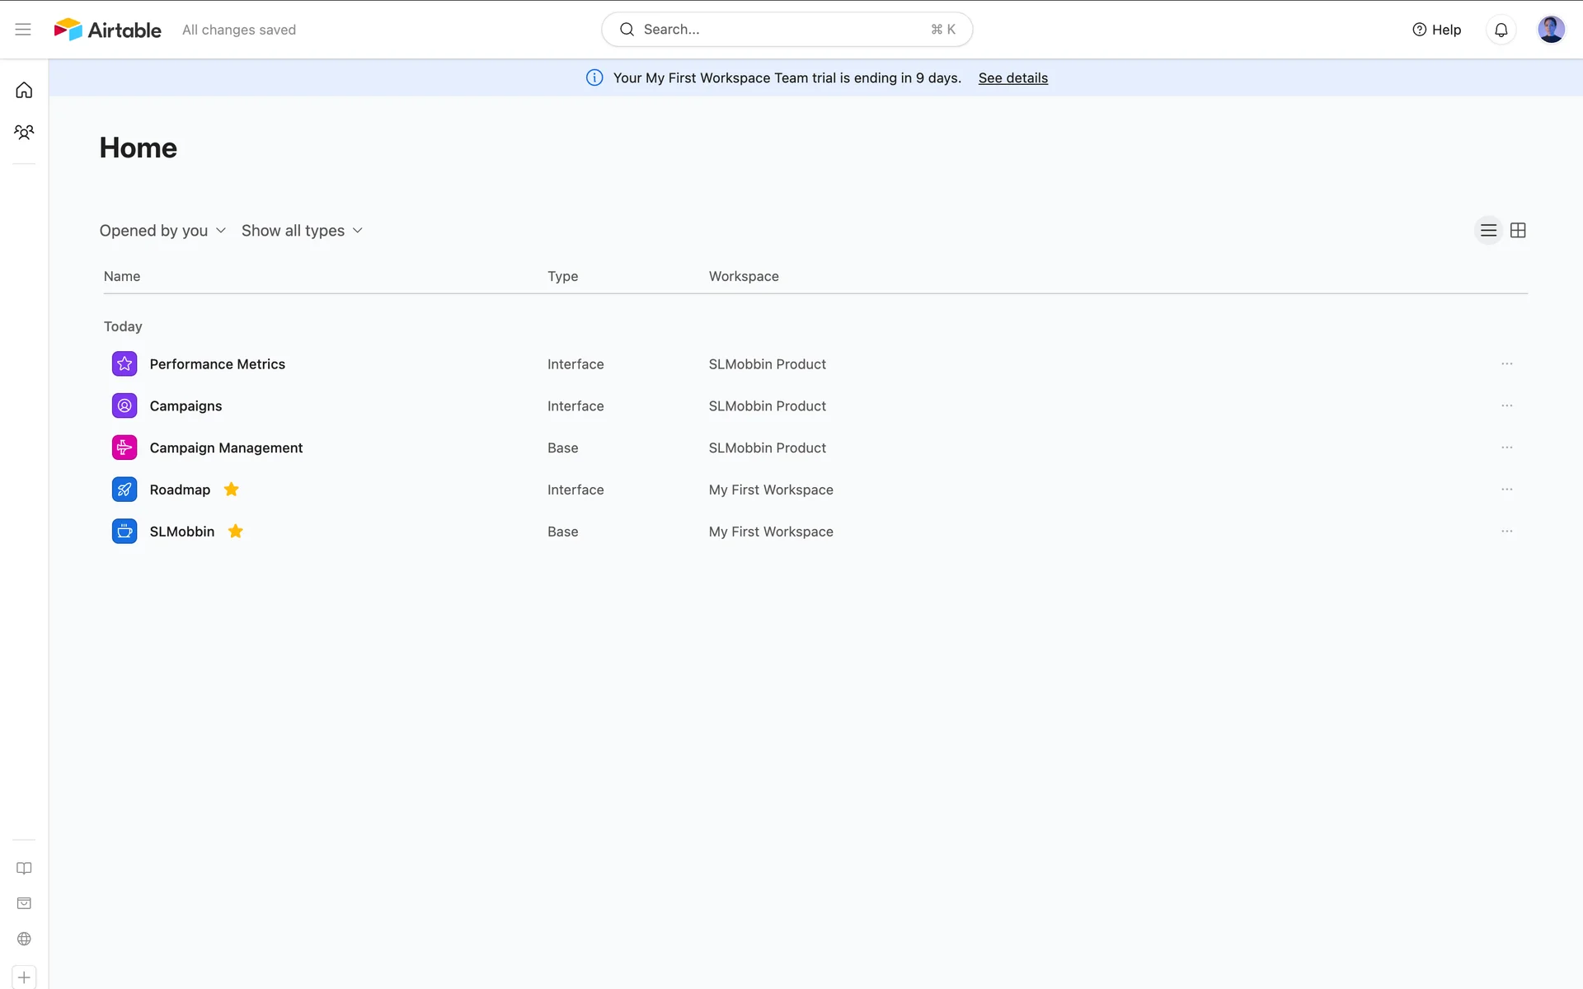Open marketplace icon in sidebar

[24, 903]
